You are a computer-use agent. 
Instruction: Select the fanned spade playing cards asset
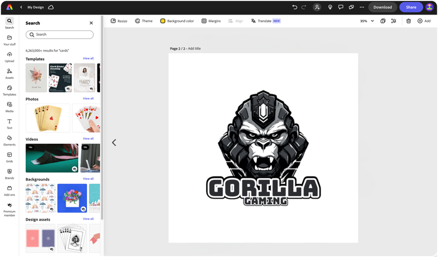pyautogui.click(x=72, y=238)
